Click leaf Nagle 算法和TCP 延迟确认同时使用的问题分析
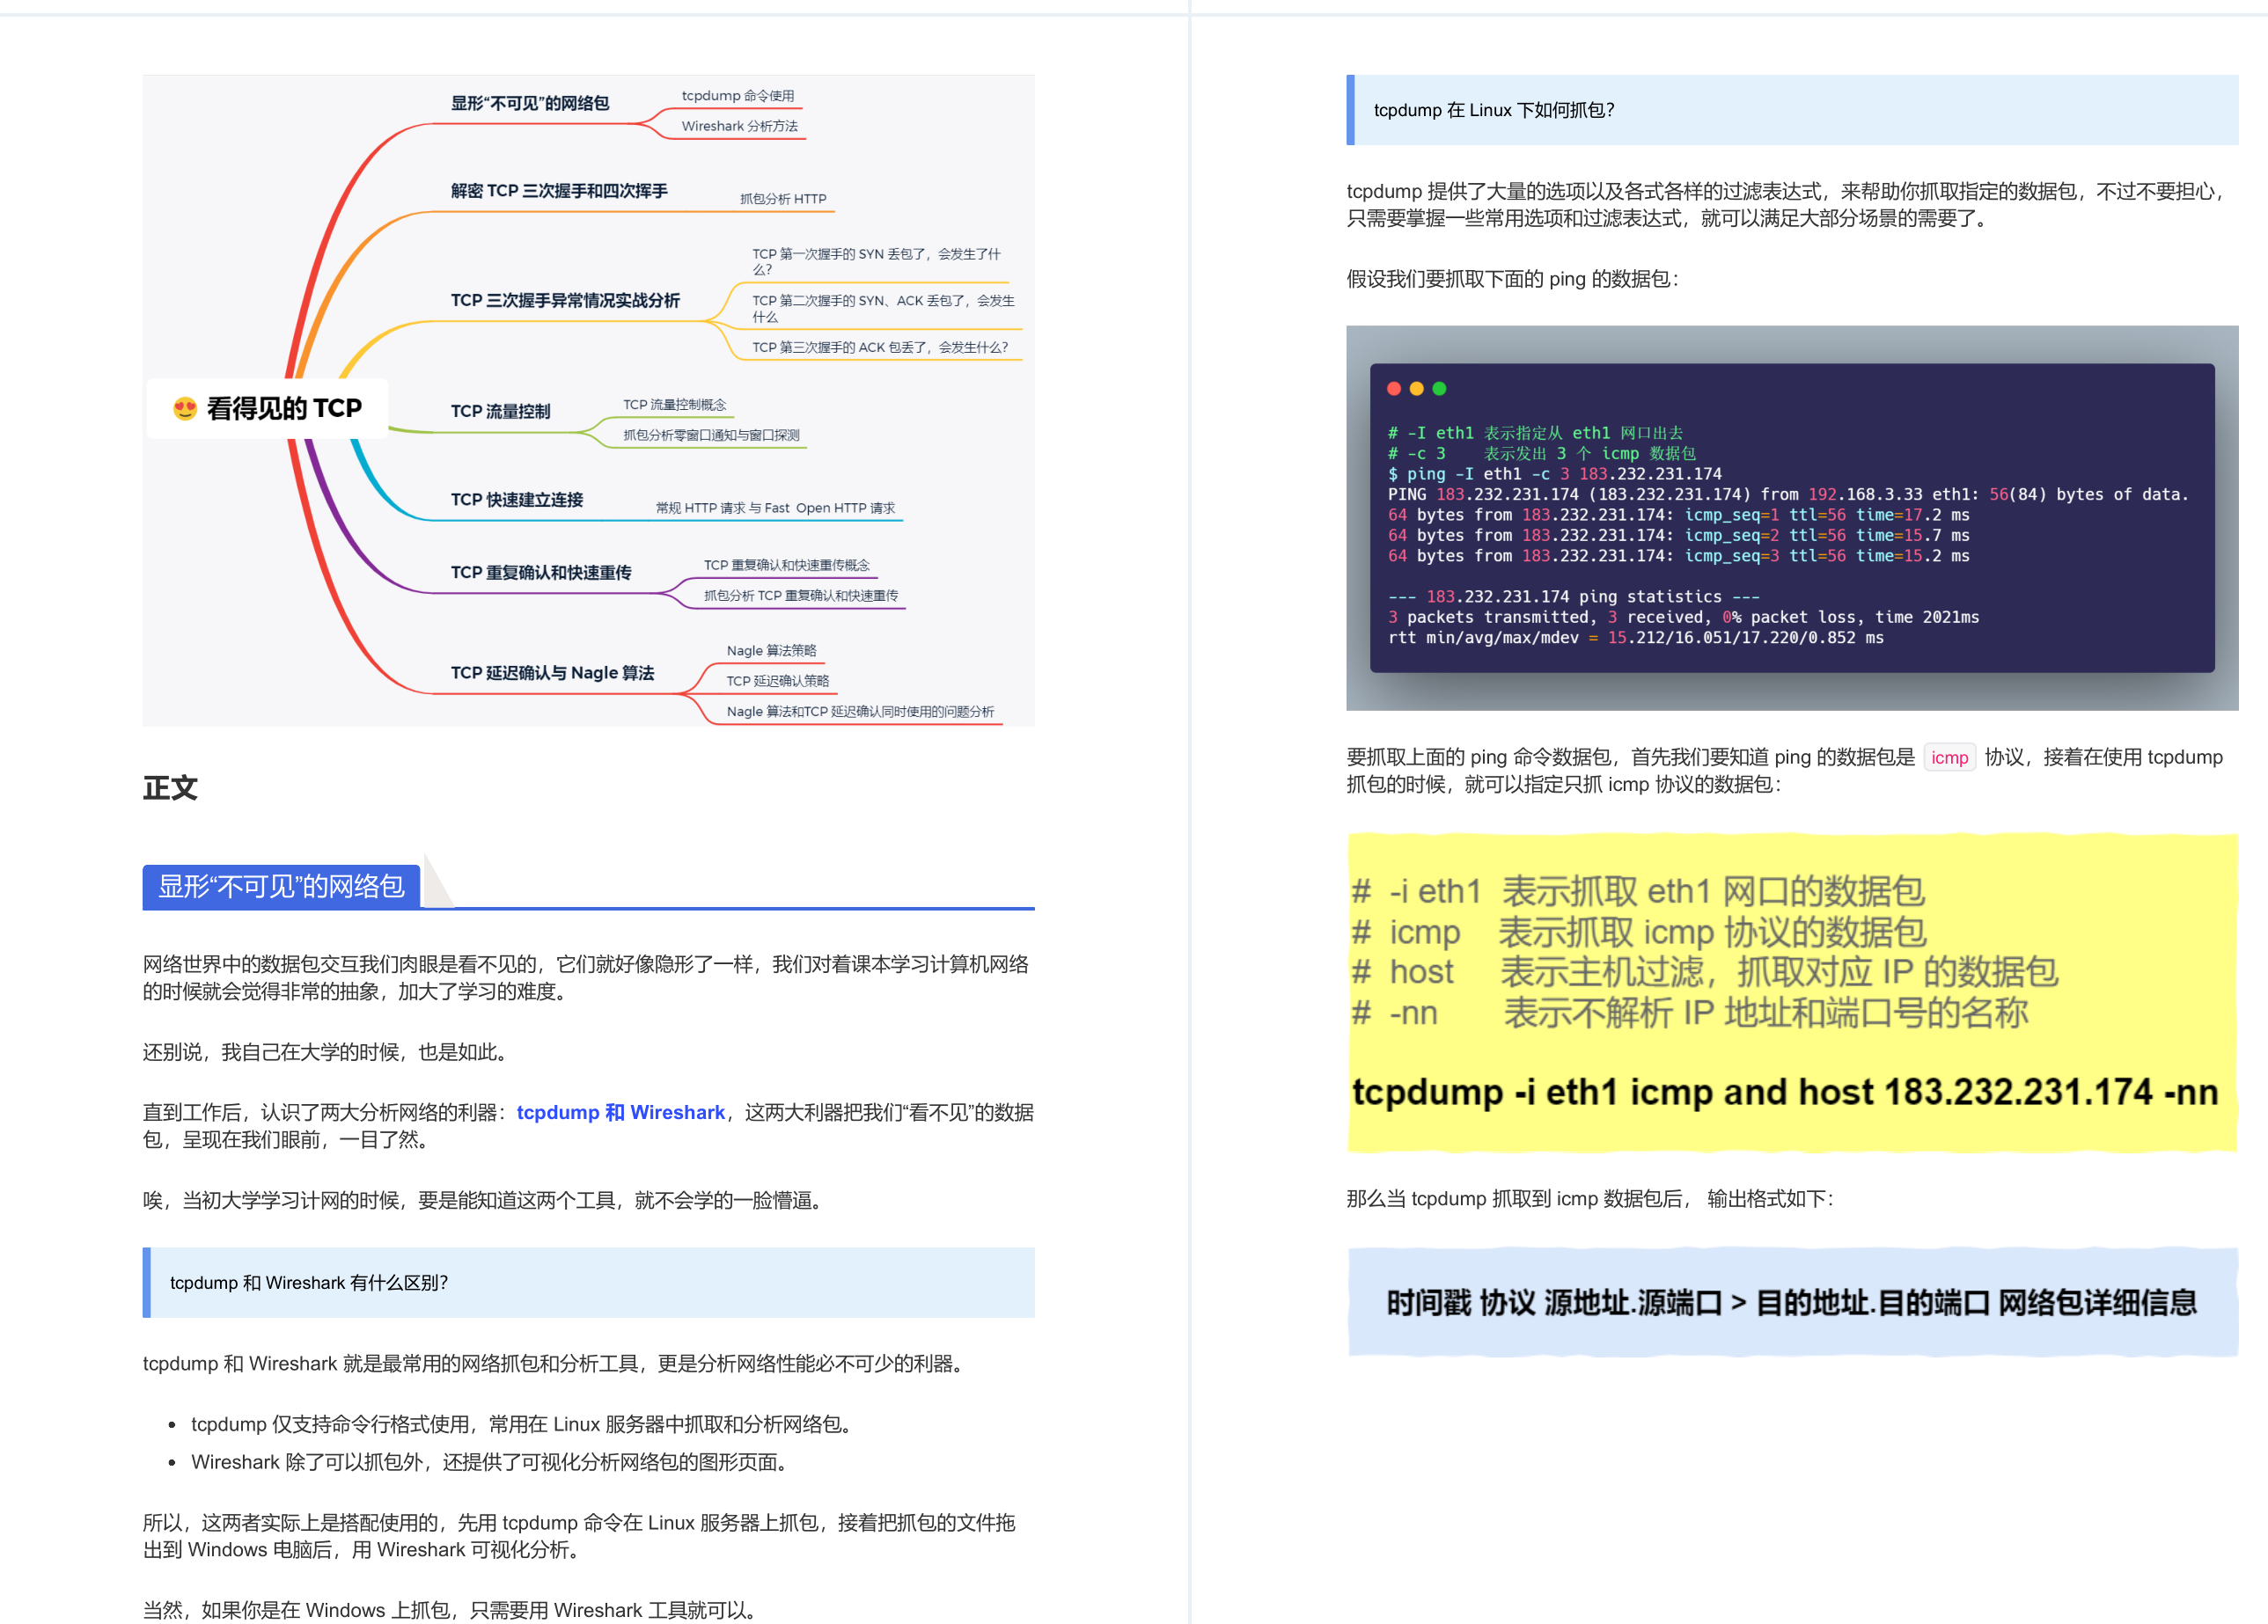 (860, 712)
